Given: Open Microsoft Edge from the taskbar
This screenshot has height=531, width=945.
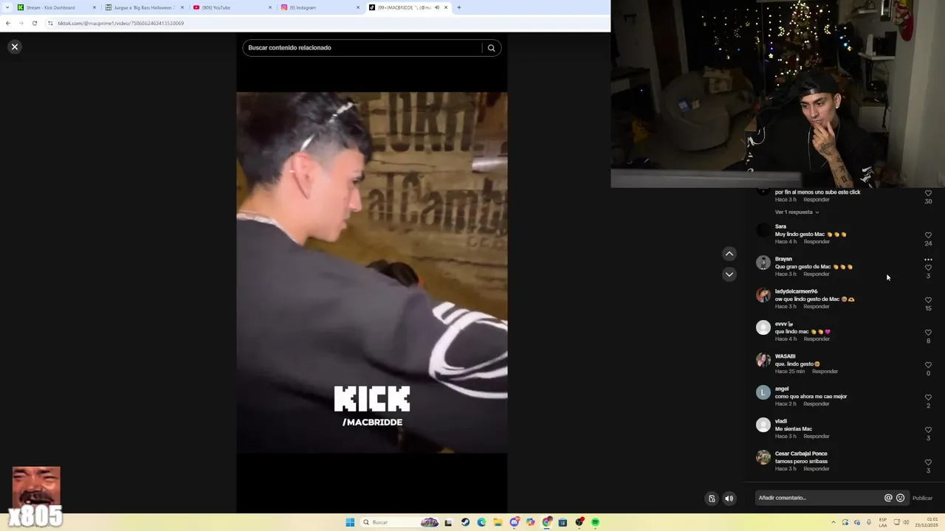Looking at the screenshot, I should tap(481, 522).
